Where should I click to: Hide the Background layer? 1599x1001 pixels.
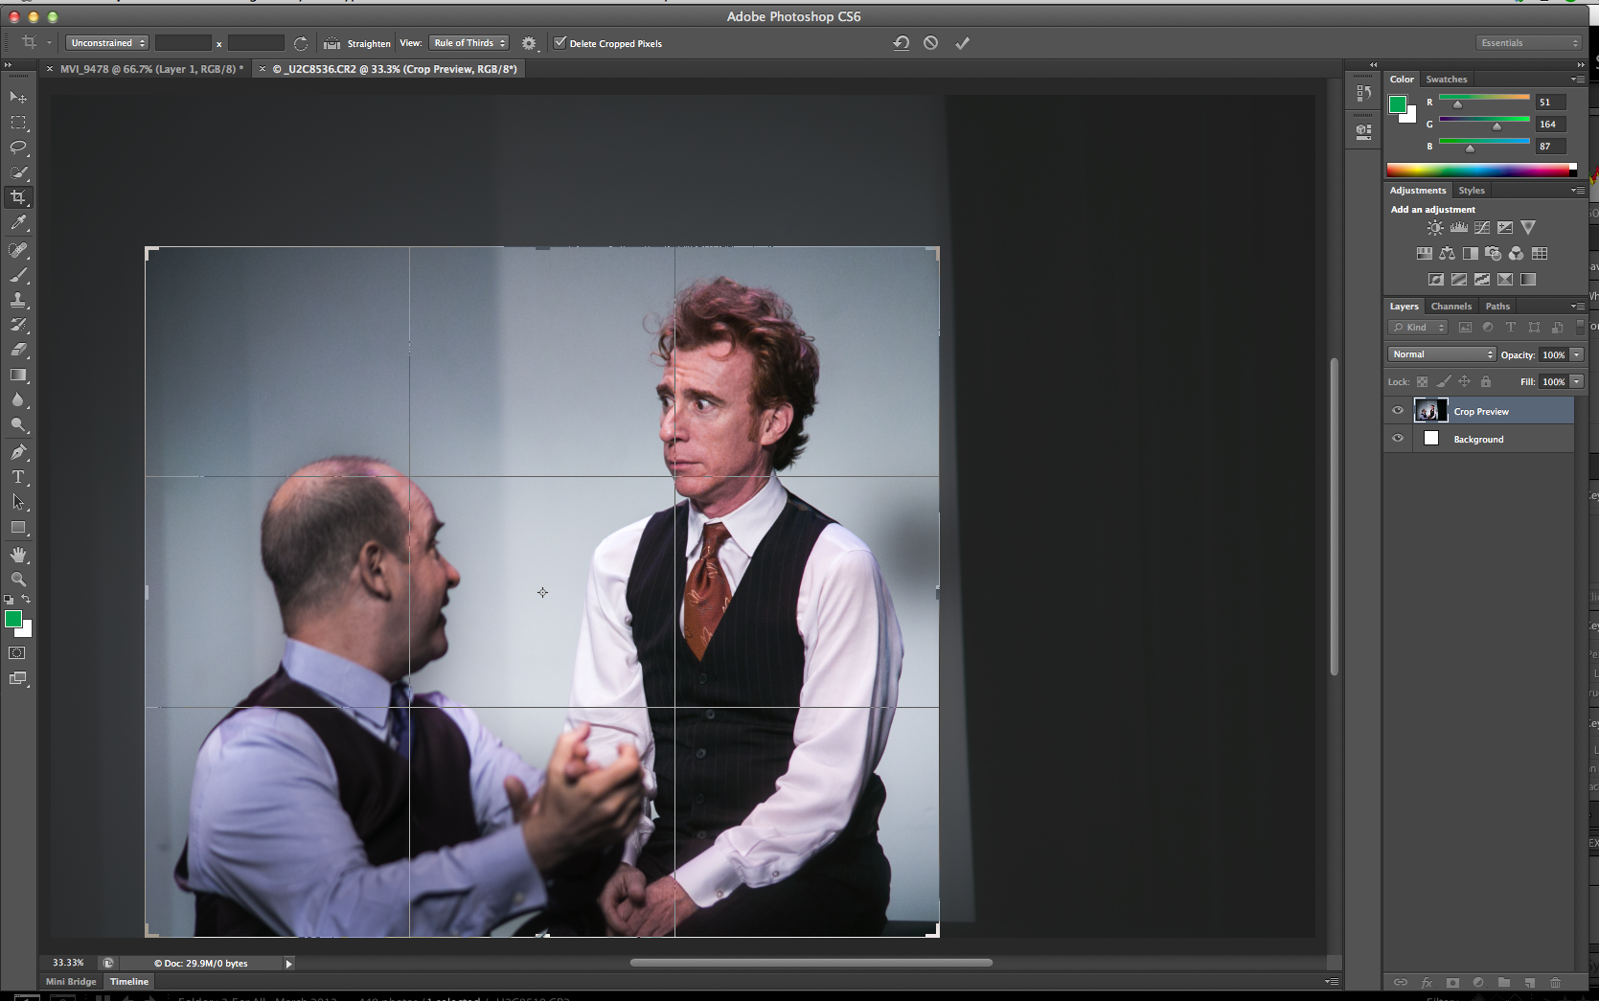[1398, 439]
